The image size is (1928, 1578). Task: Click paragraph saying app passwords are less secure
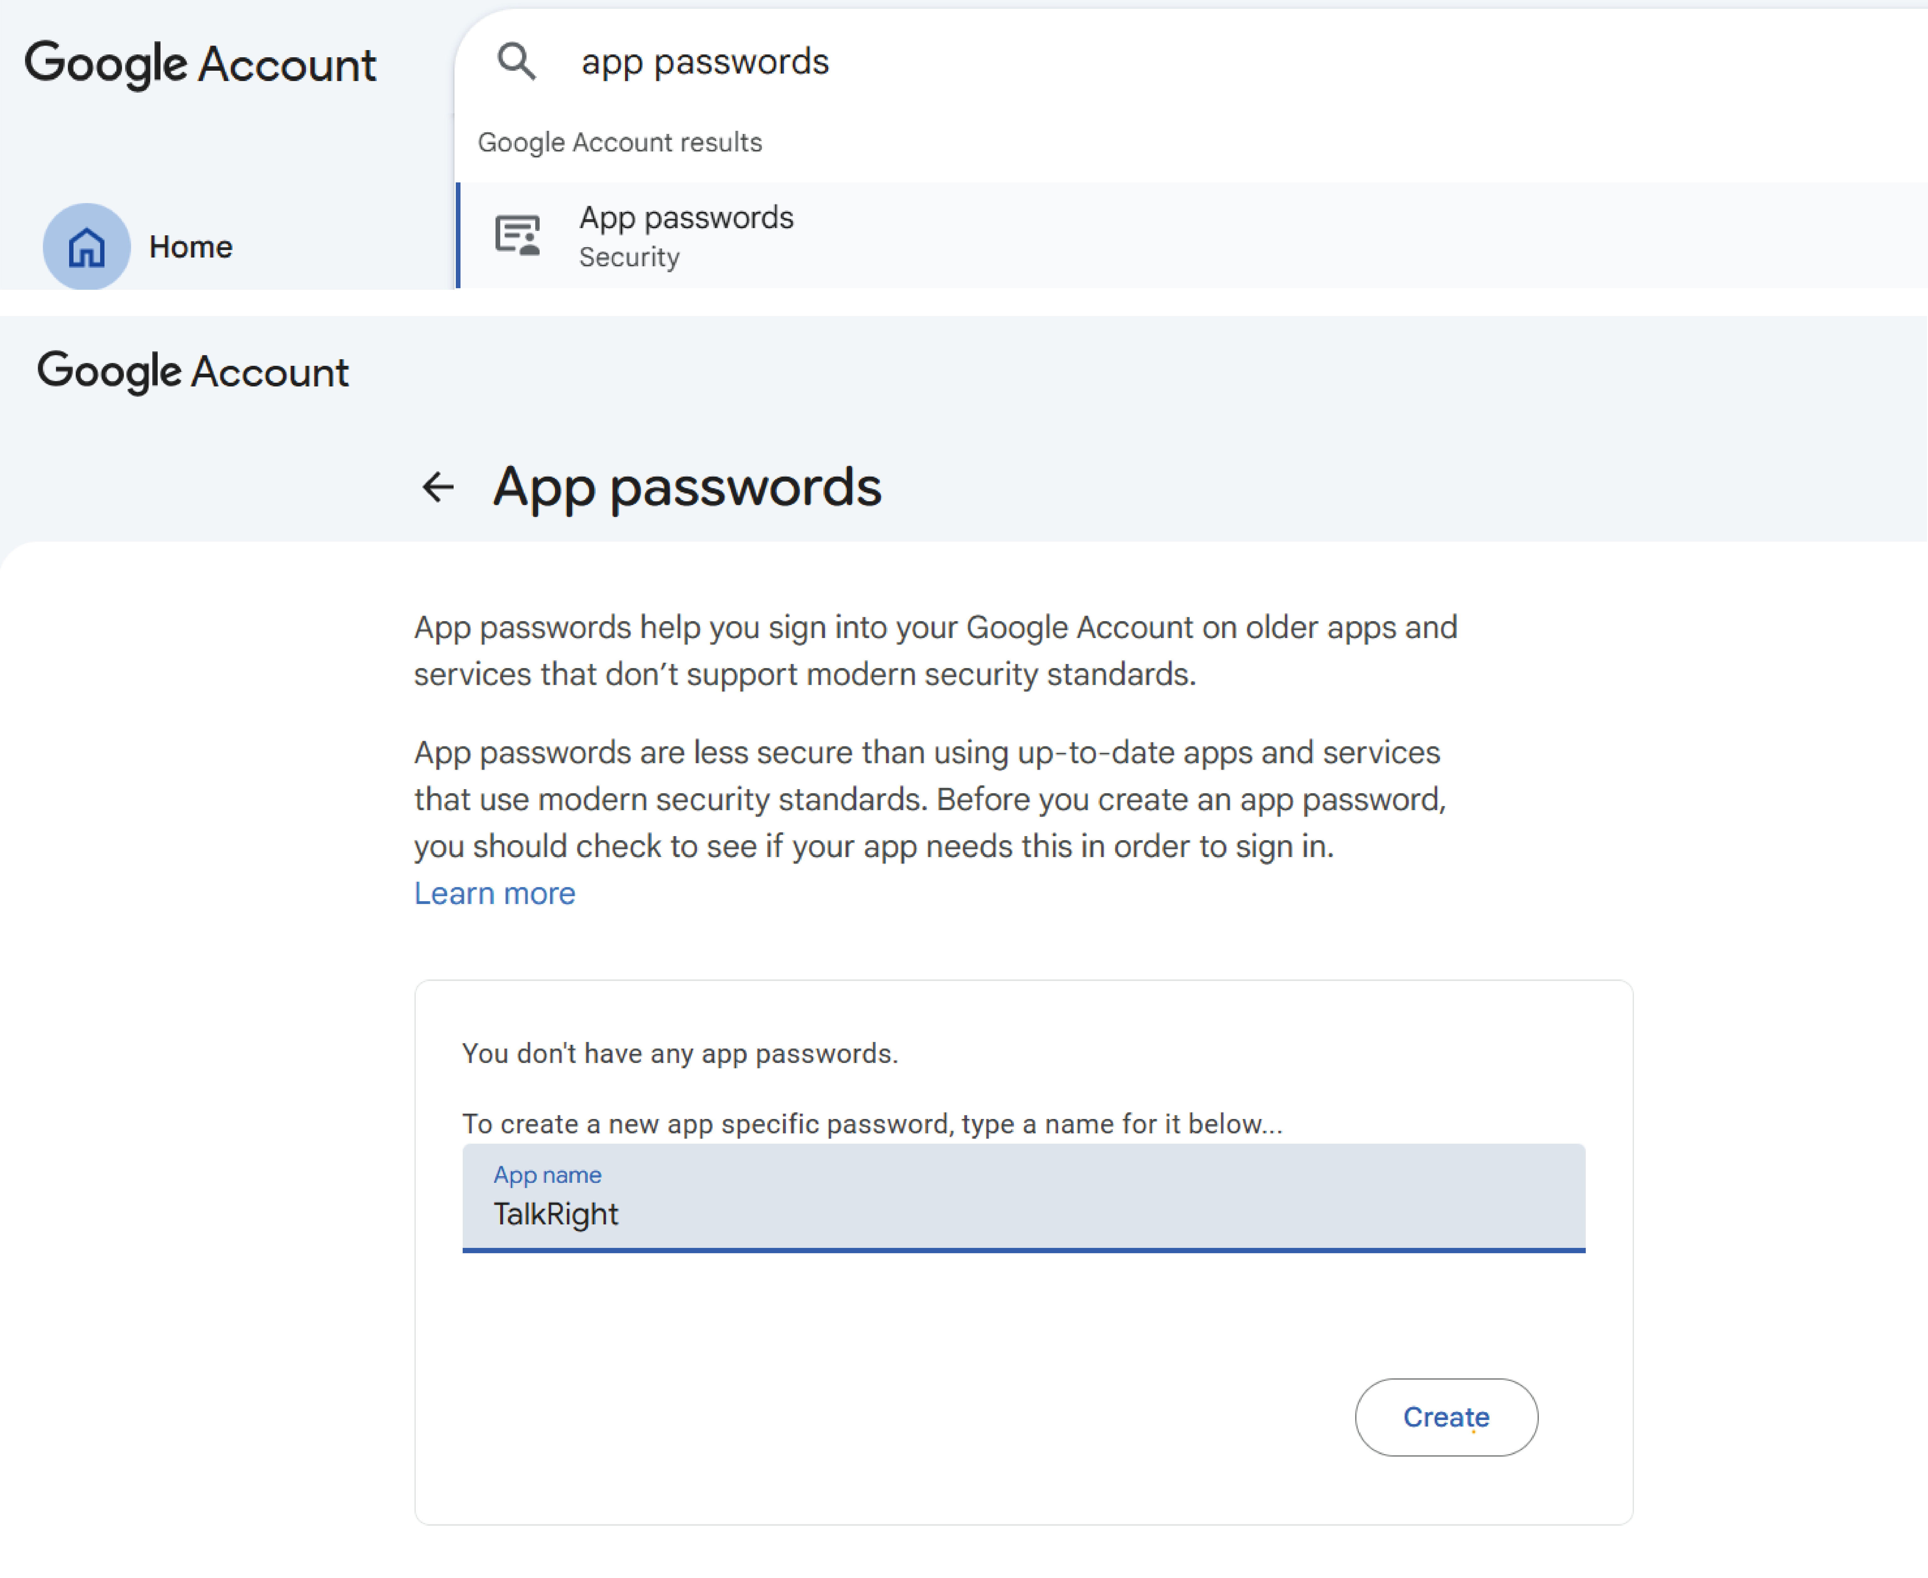pyautogui.click(x=929, y=799)
